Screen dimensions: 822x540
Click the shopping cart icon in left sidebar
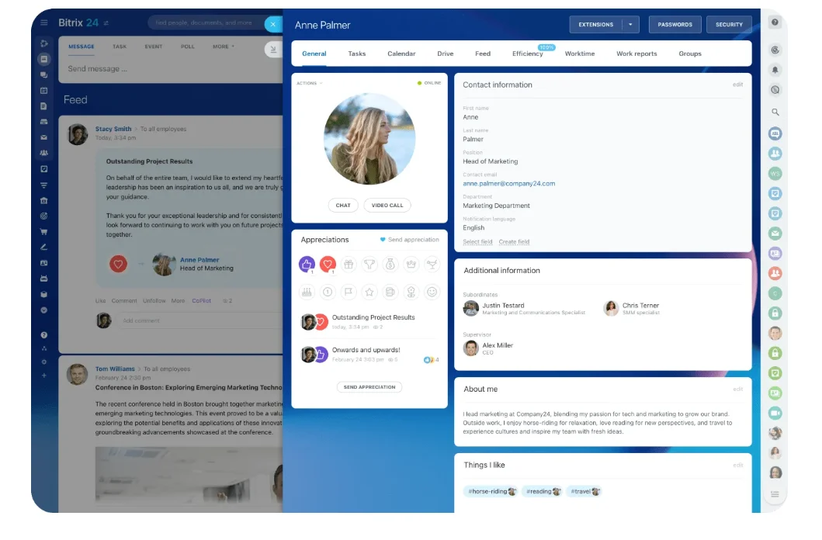(x=44, y=231)
